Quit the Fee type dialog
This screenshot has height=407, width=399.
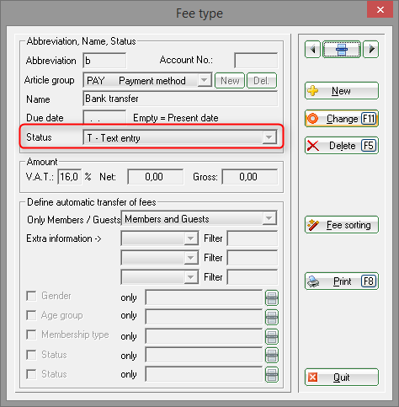point(342,378)
